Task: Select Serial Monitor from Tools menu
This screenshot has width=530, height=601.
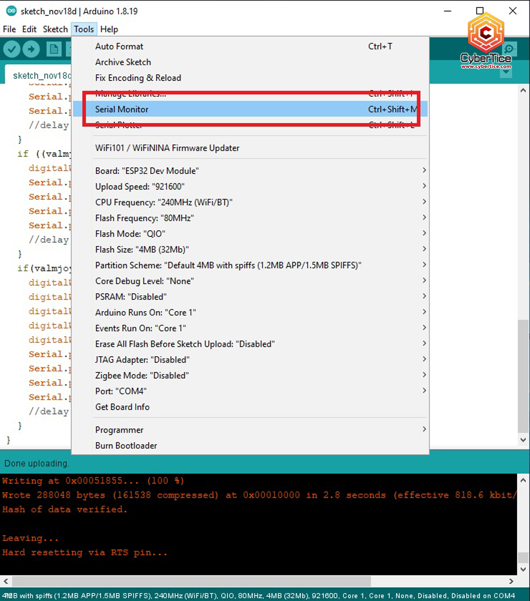Action: click(122, 109)
